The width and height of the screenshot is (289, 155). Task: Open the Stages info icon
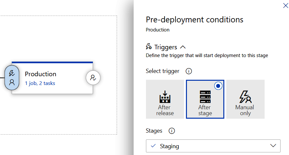click(172, 131)
